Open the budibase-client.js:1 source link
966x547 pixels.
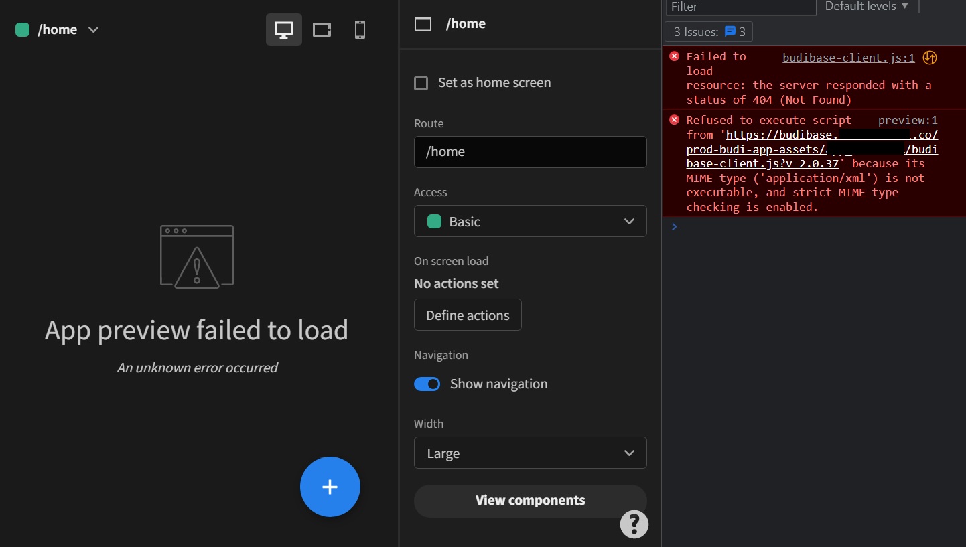pyautogui.click(x=848, y=58)
